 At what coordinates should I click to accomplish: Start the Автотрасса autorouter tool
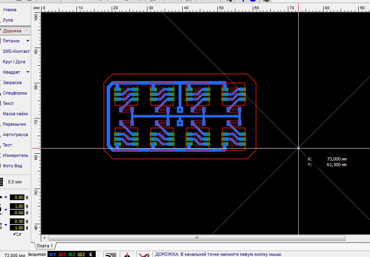pos(15,135)
